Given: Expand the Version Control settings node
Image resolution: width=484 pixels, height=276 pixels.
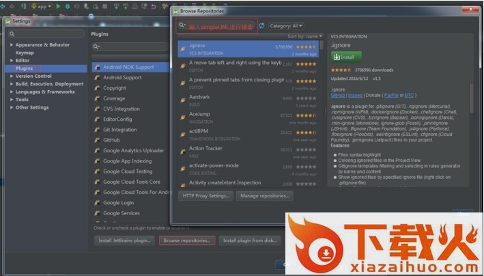Looking at the screenshot, I should 12,76.
